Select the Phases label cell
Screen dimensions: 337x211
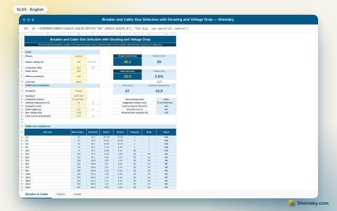coord(47,56)
